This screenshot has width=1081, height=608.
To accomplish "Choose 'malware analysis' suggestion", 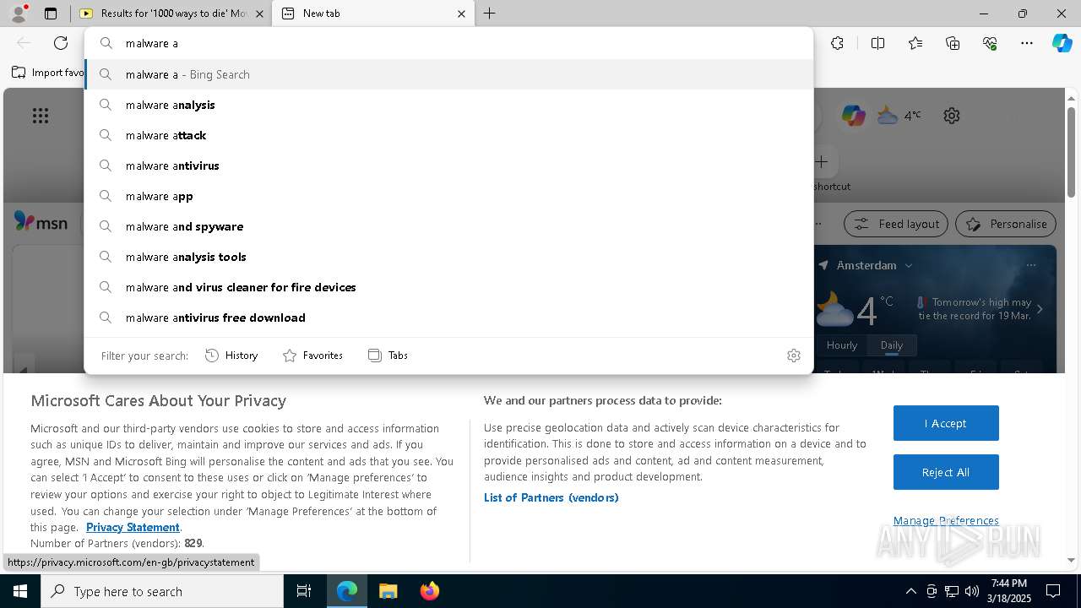I will point(448,105).
